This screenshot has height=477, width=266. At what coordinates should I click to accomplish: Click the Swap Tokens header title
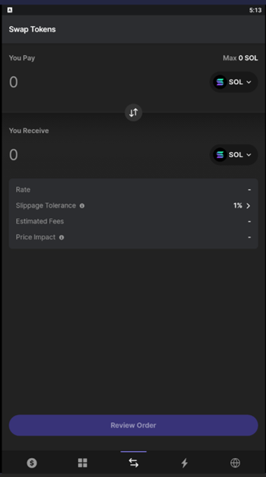point(32,30)
